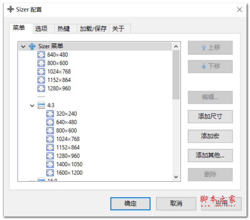Click the move icon beside Sizer 菜单 root node
The height and width of the screenshot is (220, 250).
click(x=32, y=46)
